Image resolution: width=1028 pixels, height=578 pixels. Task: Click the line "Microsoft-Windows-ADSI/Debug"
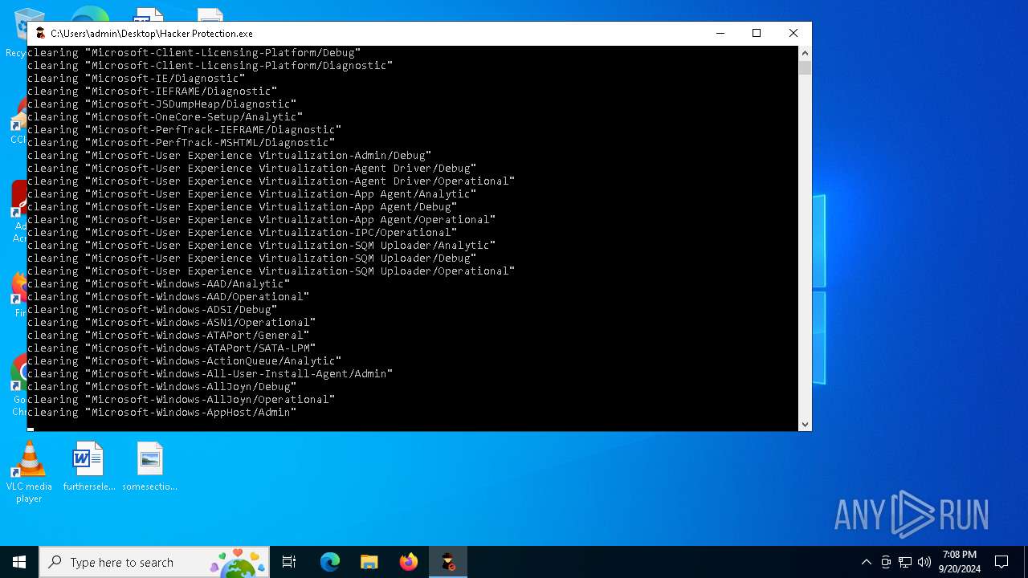[152, 310]
